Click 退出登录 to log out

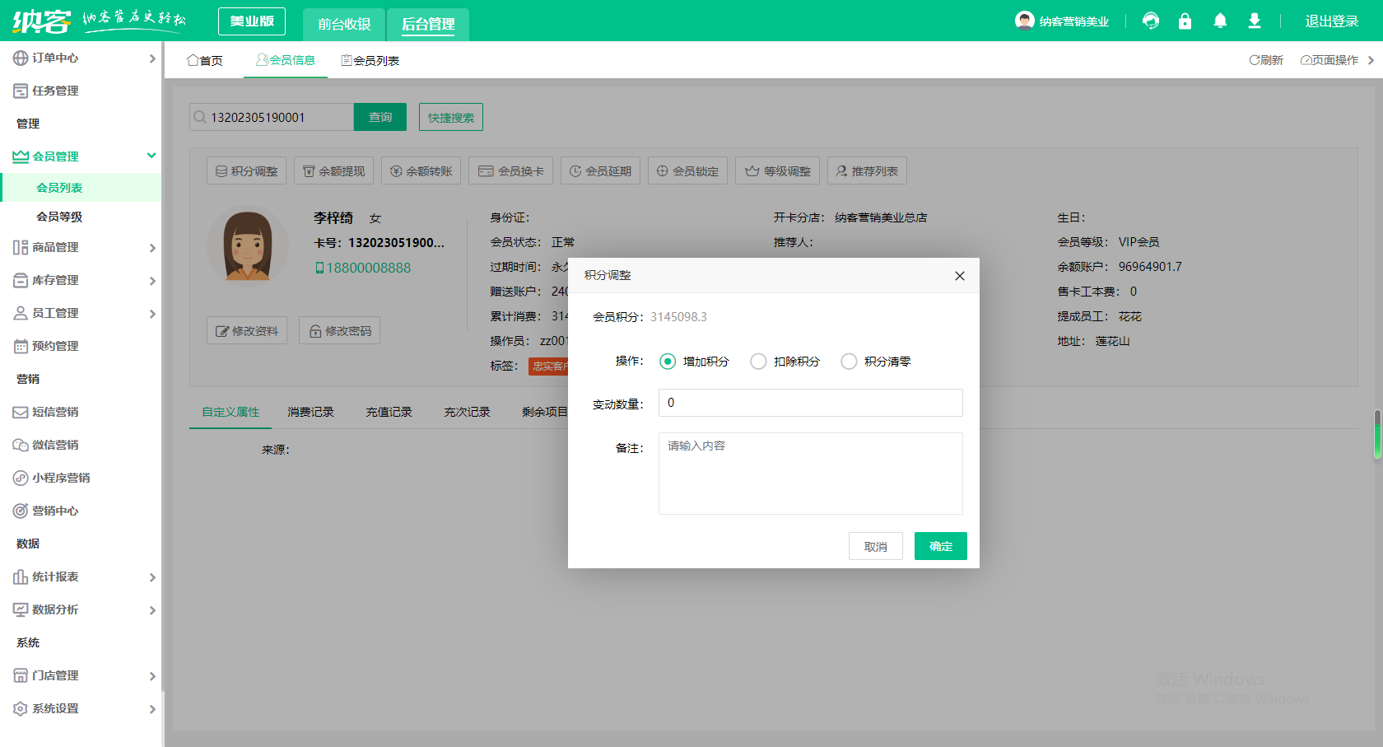pyautogui.click(x=1331, y=21)
